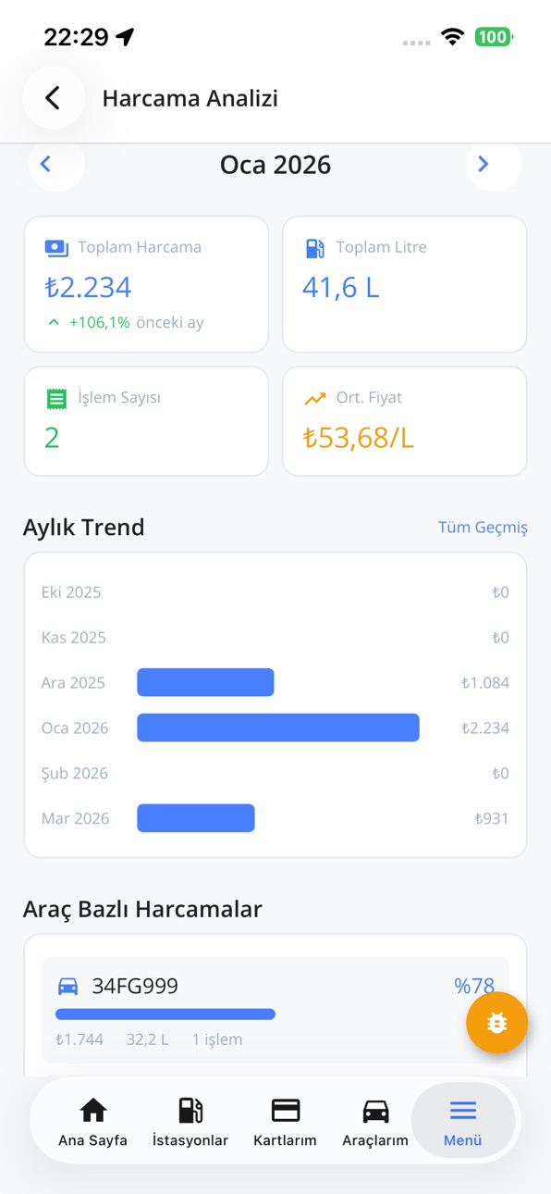Open Tüm Geçmiş link
This screenshot has width=551, height=1194.
tap(483, 527)
